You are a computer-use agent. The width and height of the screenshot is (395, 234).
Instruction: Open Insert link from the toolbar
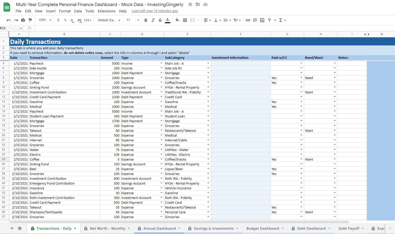pos(248,20)
